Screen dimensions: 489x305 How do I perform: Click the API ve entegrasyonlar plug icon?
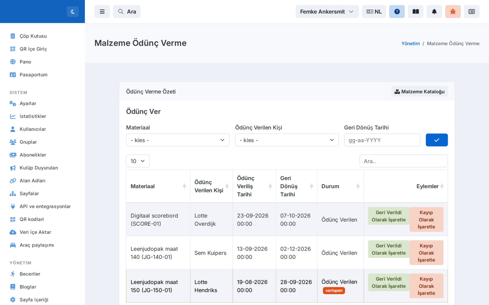[13, 206]
